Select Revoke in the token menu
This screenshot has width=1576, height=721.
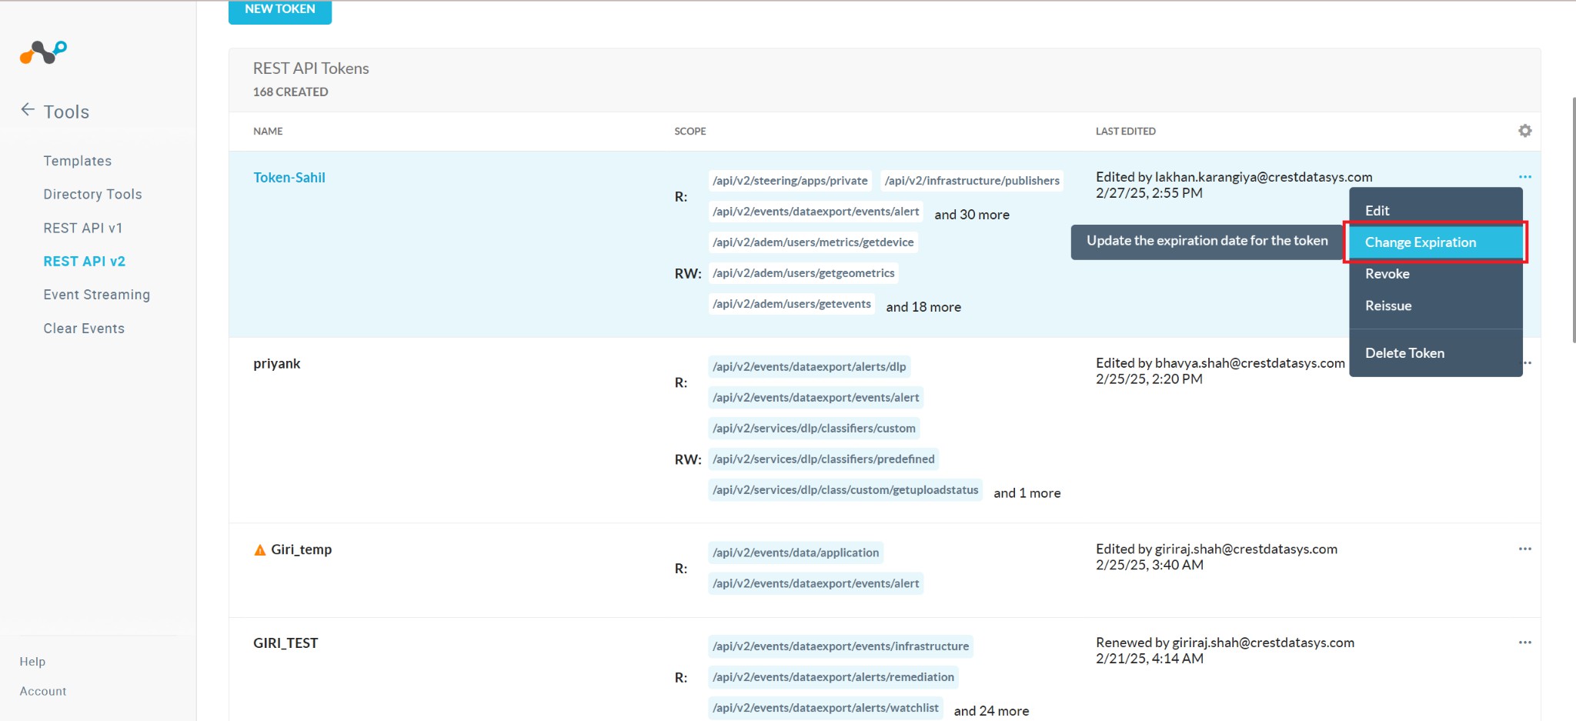[1387, 274]
